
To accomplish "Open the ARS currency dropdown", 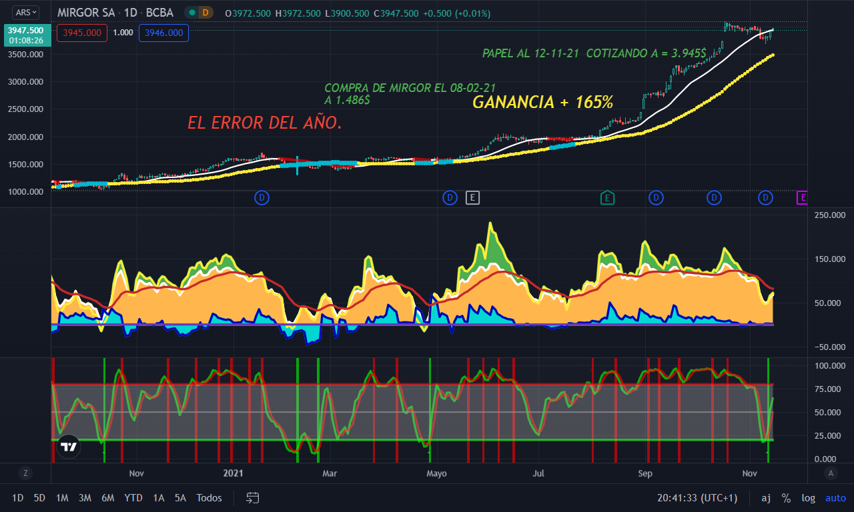I will click(26, 12).
